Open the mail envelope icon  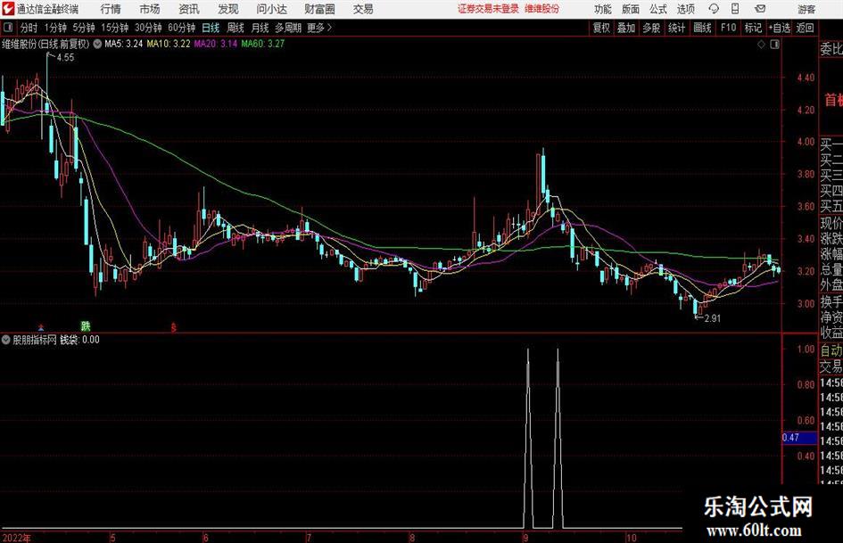point(760,9)
